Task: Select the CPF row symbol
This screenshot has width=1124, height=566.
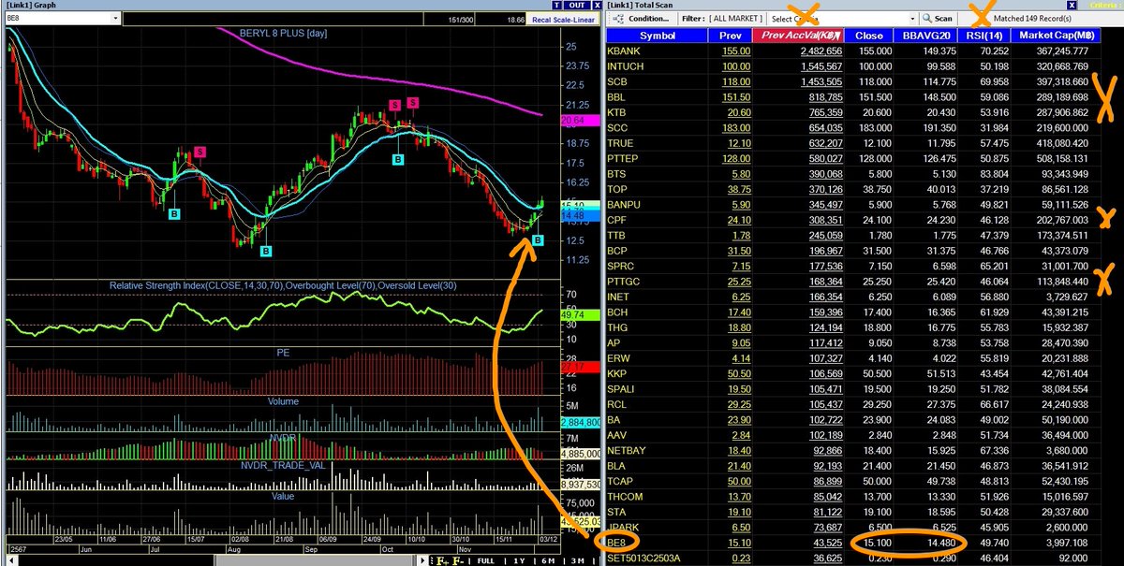Action: (x=619, y=220)
